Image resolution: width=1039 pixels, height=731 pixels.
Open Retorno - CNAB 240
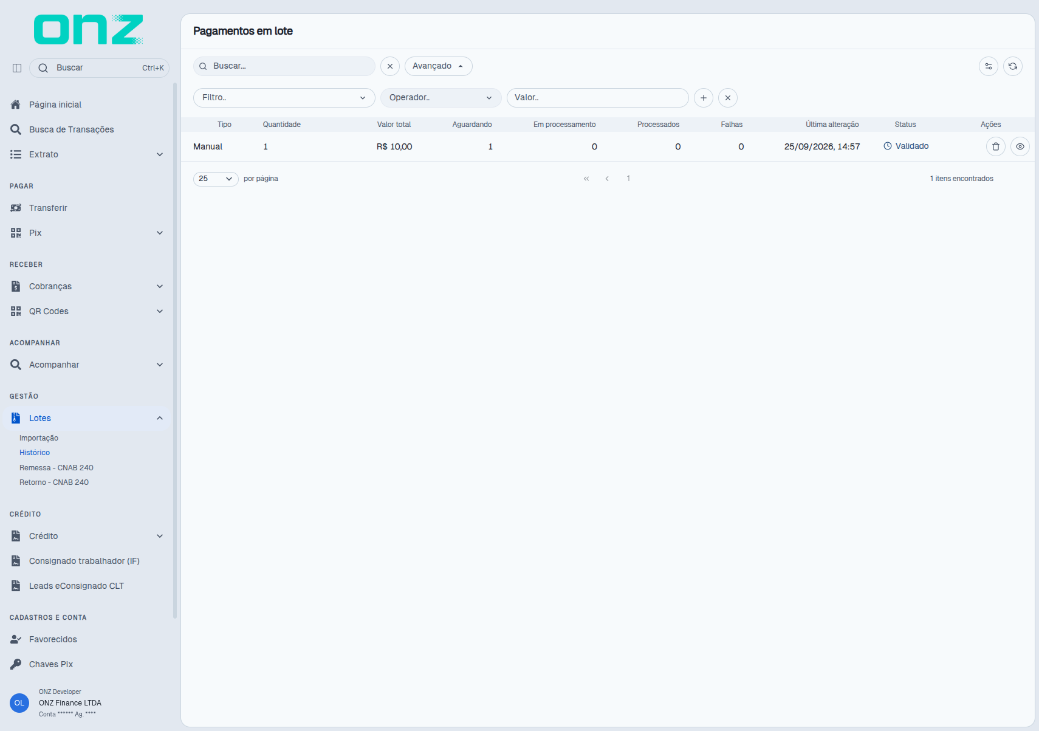[54, 482]
